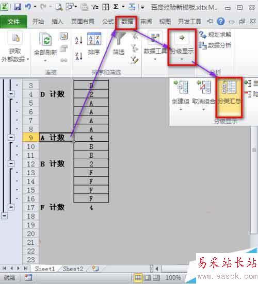
Task: Click the last-sheet navigation arrow
Action: 26,269
